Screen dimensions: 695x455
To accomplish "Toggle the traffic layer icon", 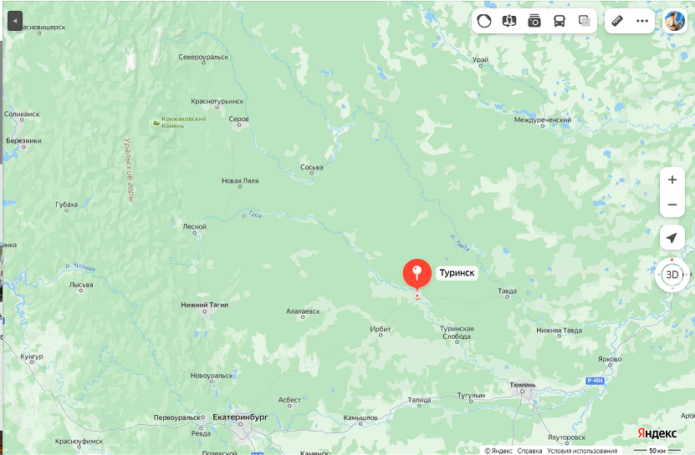I will 484,21.
